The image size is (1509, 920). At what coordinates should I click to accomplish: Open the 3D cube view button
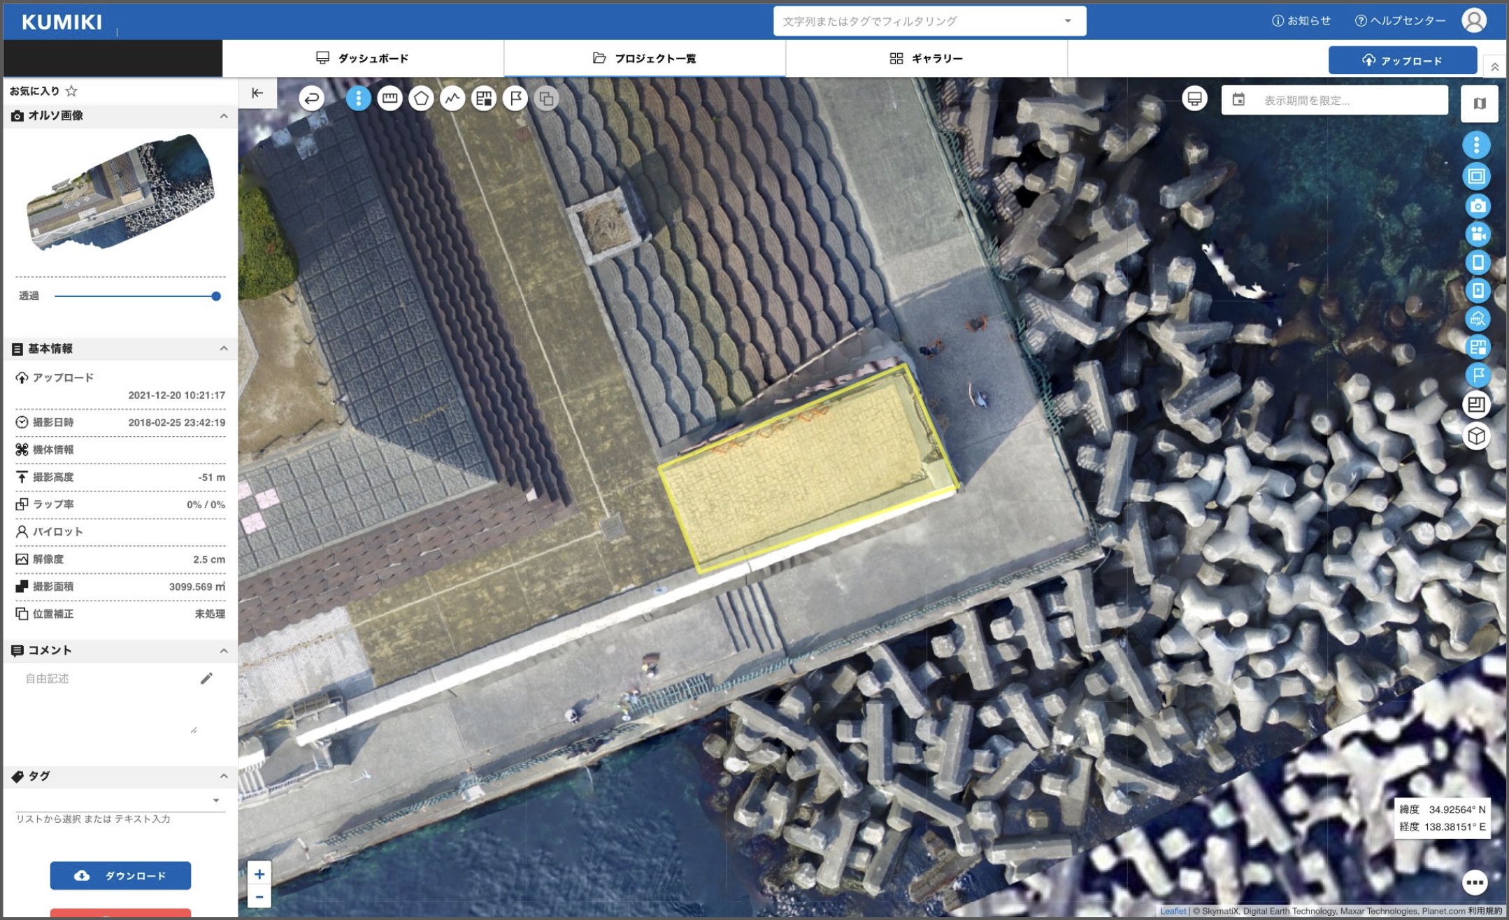click(1476, 436)
